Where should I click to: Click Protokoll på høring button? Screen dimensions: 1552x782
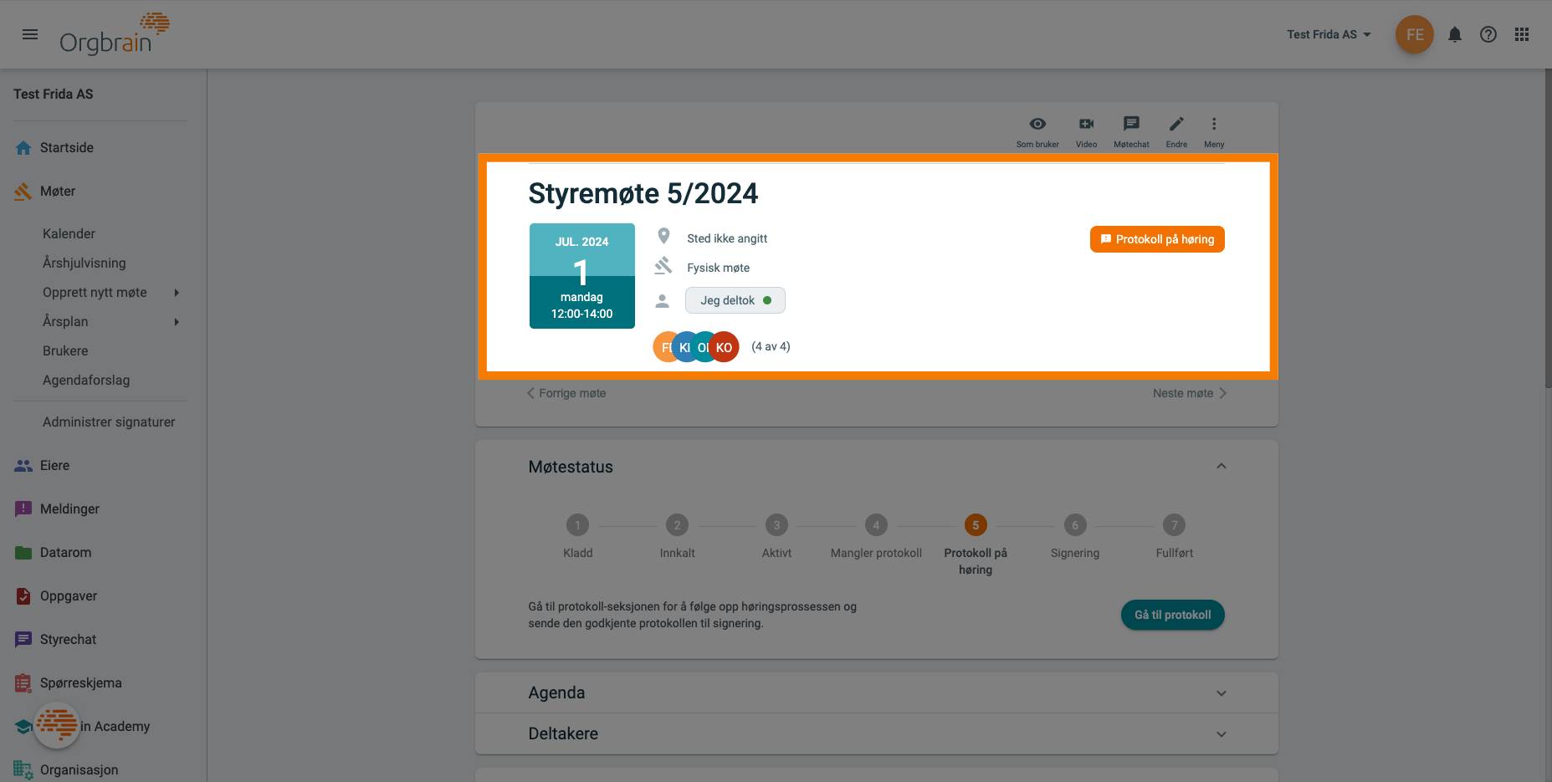pyautogui.click(x=1157, y=239)
